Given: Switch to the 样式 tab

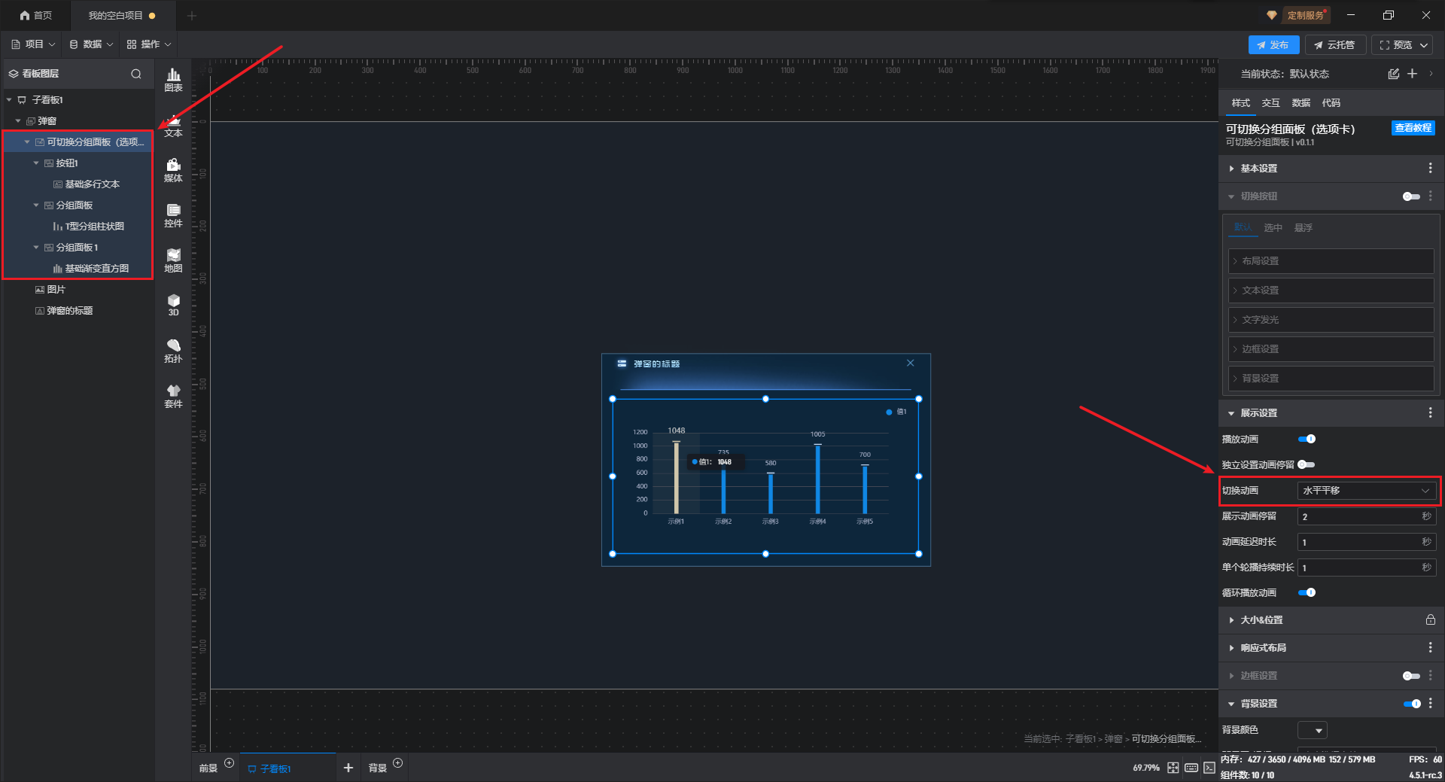Looking at the screenshot, I should click(x=1240, y=103).
